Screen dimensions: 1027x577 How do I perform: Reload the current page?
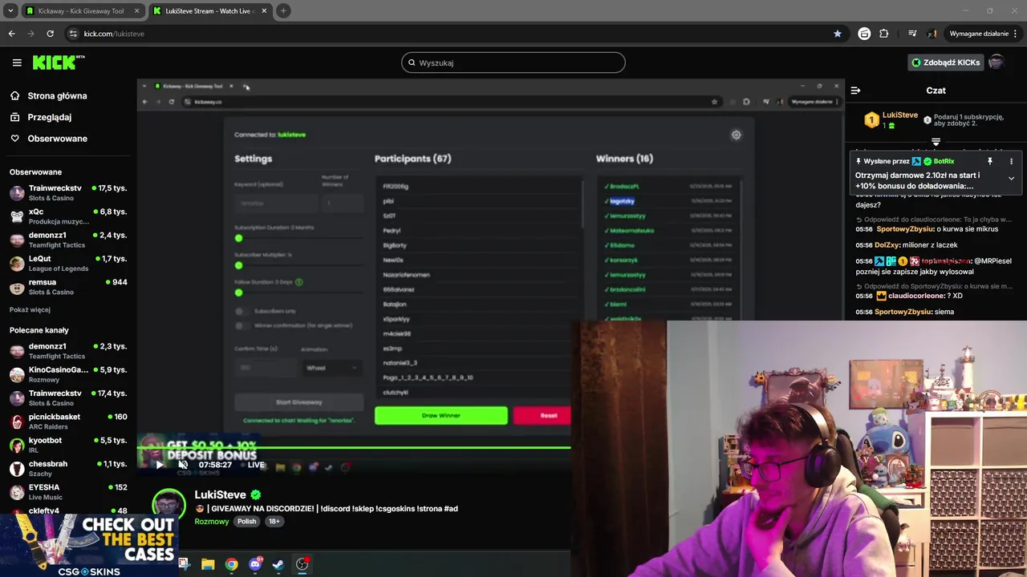50,34
